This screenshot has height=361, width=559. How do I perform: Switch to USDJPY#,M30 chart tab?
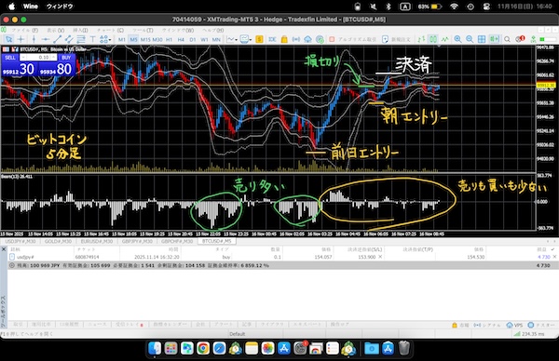point(20,241)
